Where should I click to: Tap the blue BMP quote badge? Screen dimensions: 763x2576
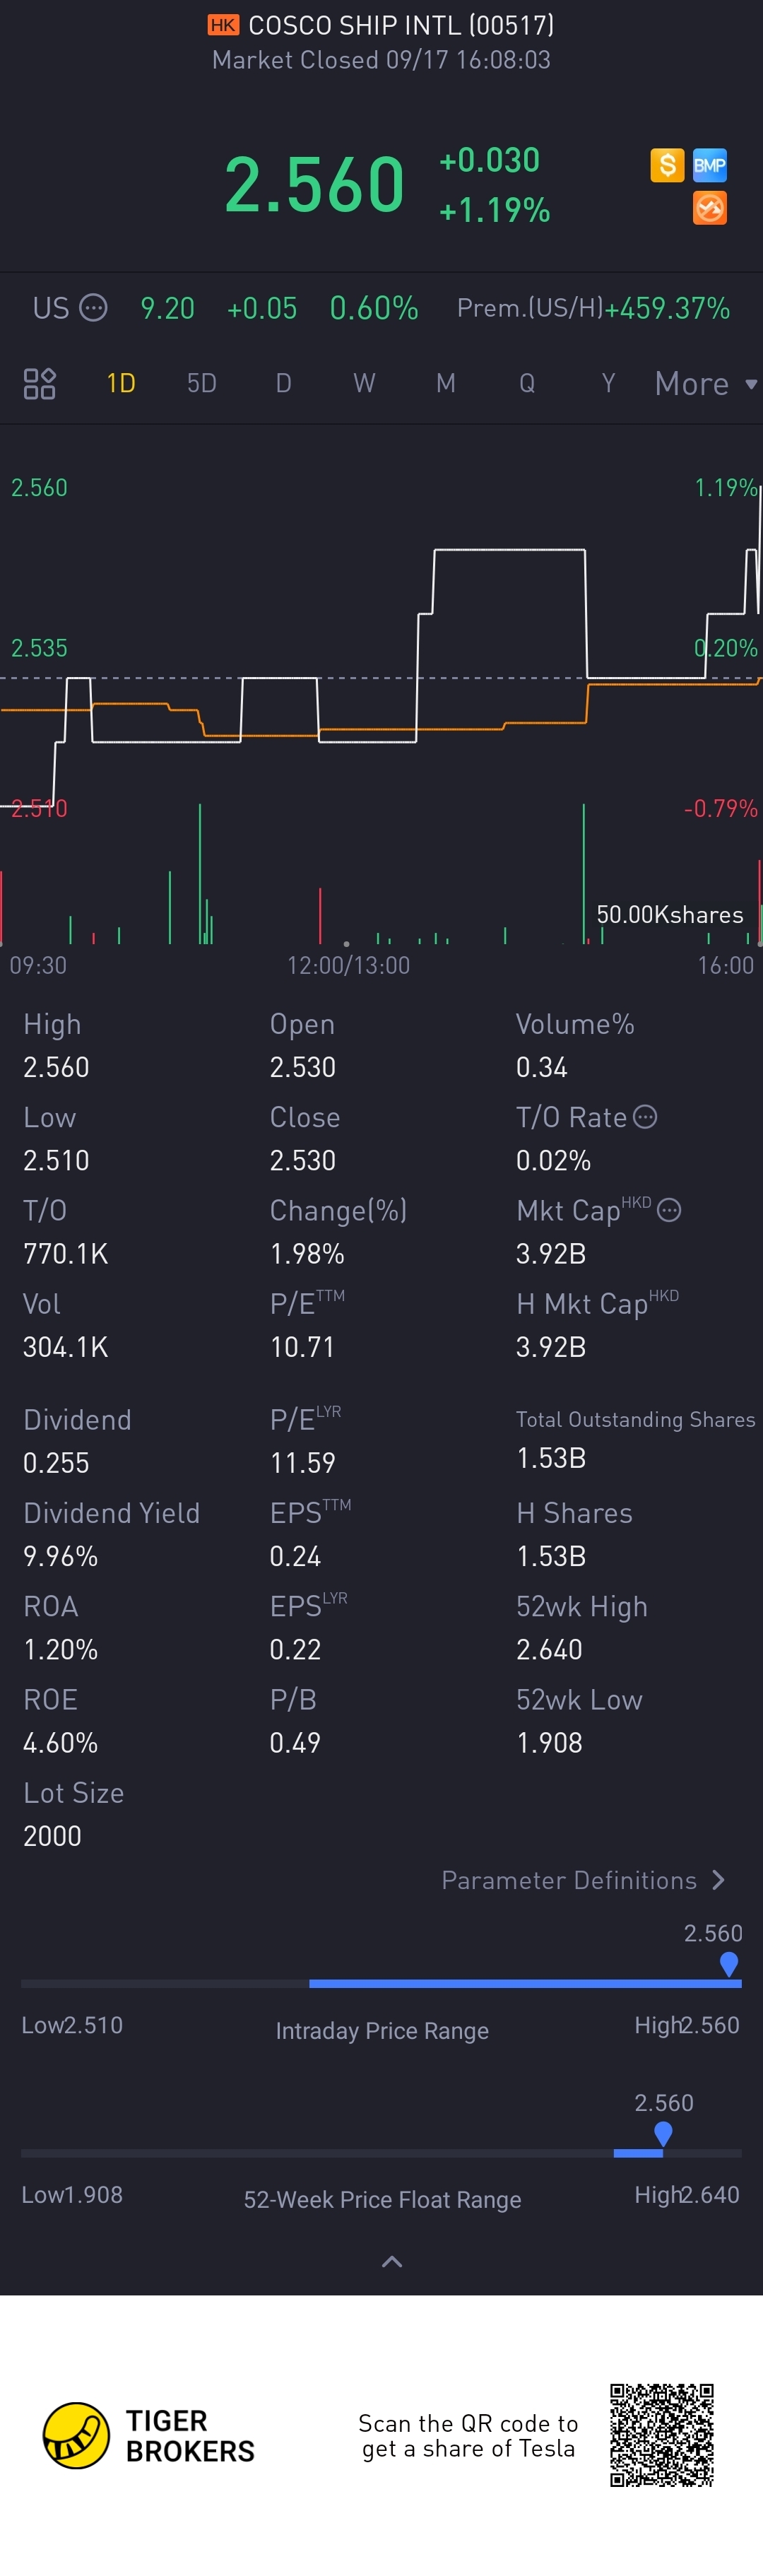[709, 165]
